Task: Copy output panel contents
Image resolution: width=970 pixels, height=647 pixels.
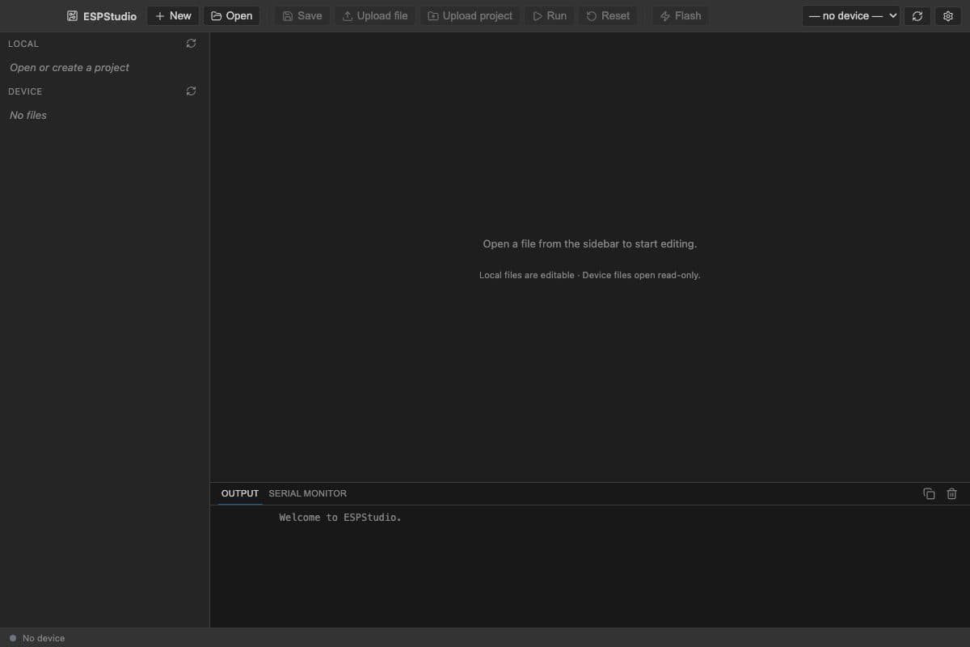Action: click(929, 493)
